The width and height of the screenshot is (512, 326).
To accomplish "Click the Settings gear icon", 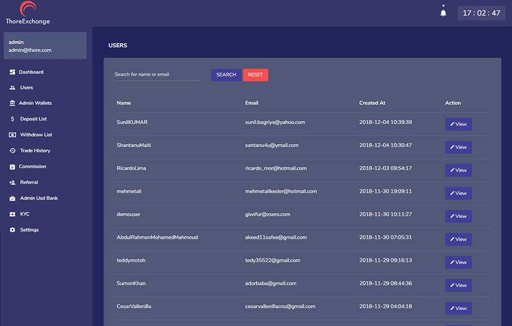I will point(12,230).
